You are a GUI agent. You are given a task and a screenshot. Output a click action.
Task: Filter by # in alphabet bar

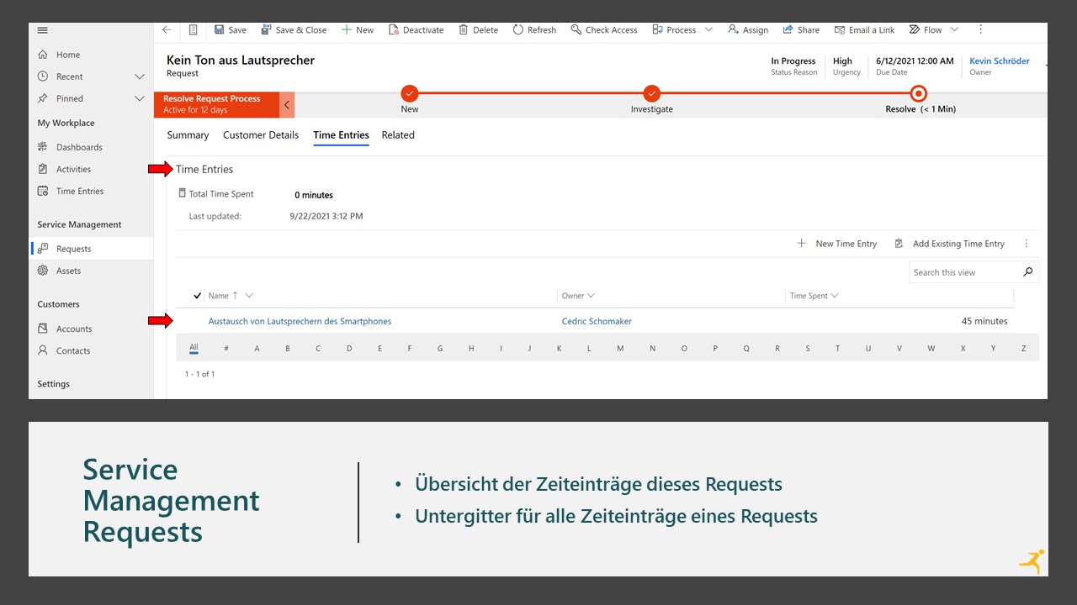click(x=226, y=349)
